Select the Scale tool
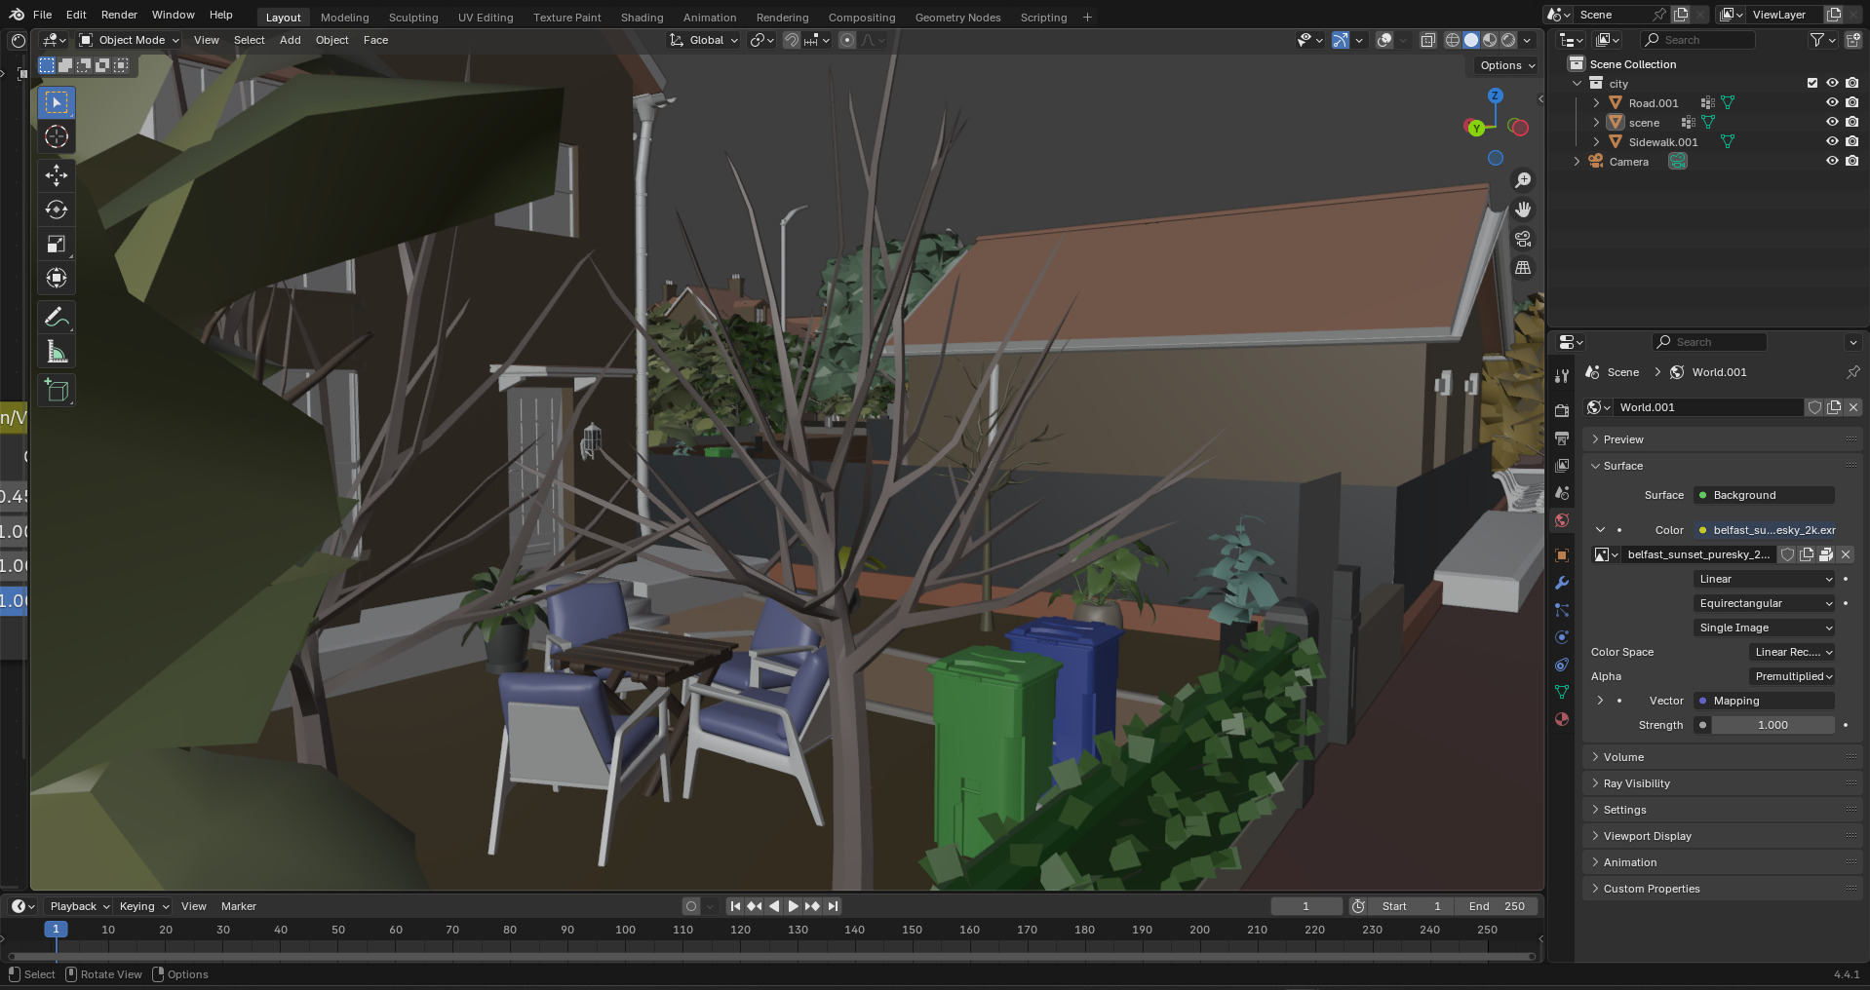This screenshot has height=990, width=1870. click(x=57, y=244)
